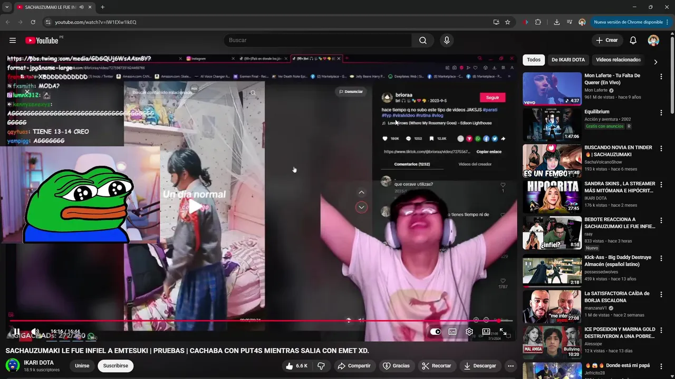Focus the Buscar search field
675x379 pixels.
click(319, 41)
